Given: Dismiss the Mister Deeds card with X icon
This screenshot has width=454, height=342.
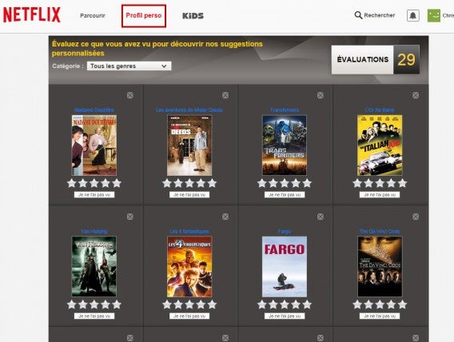Looking at the screenshot, I should click(225, 95).
